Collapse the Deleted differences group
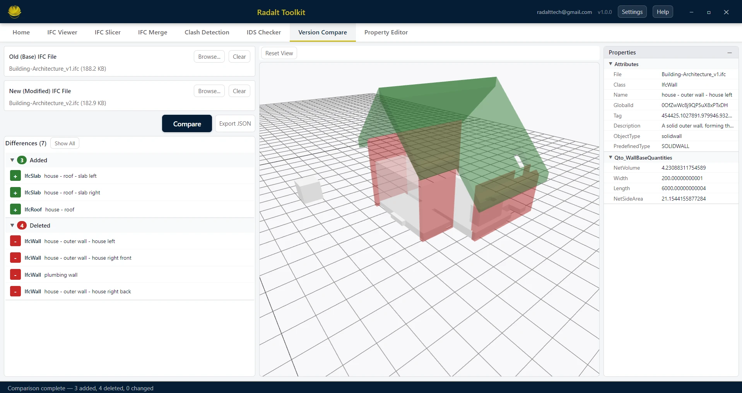The width and height of the screenshot is (742, 393). pyautogui.click(x=12, y=225)
